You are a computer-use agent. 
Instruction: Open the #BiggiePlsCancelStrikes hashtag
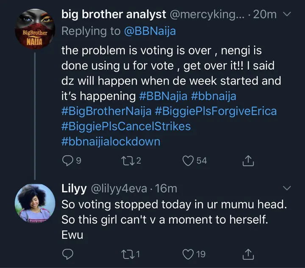pyautogui.click(x=126, y=126)
